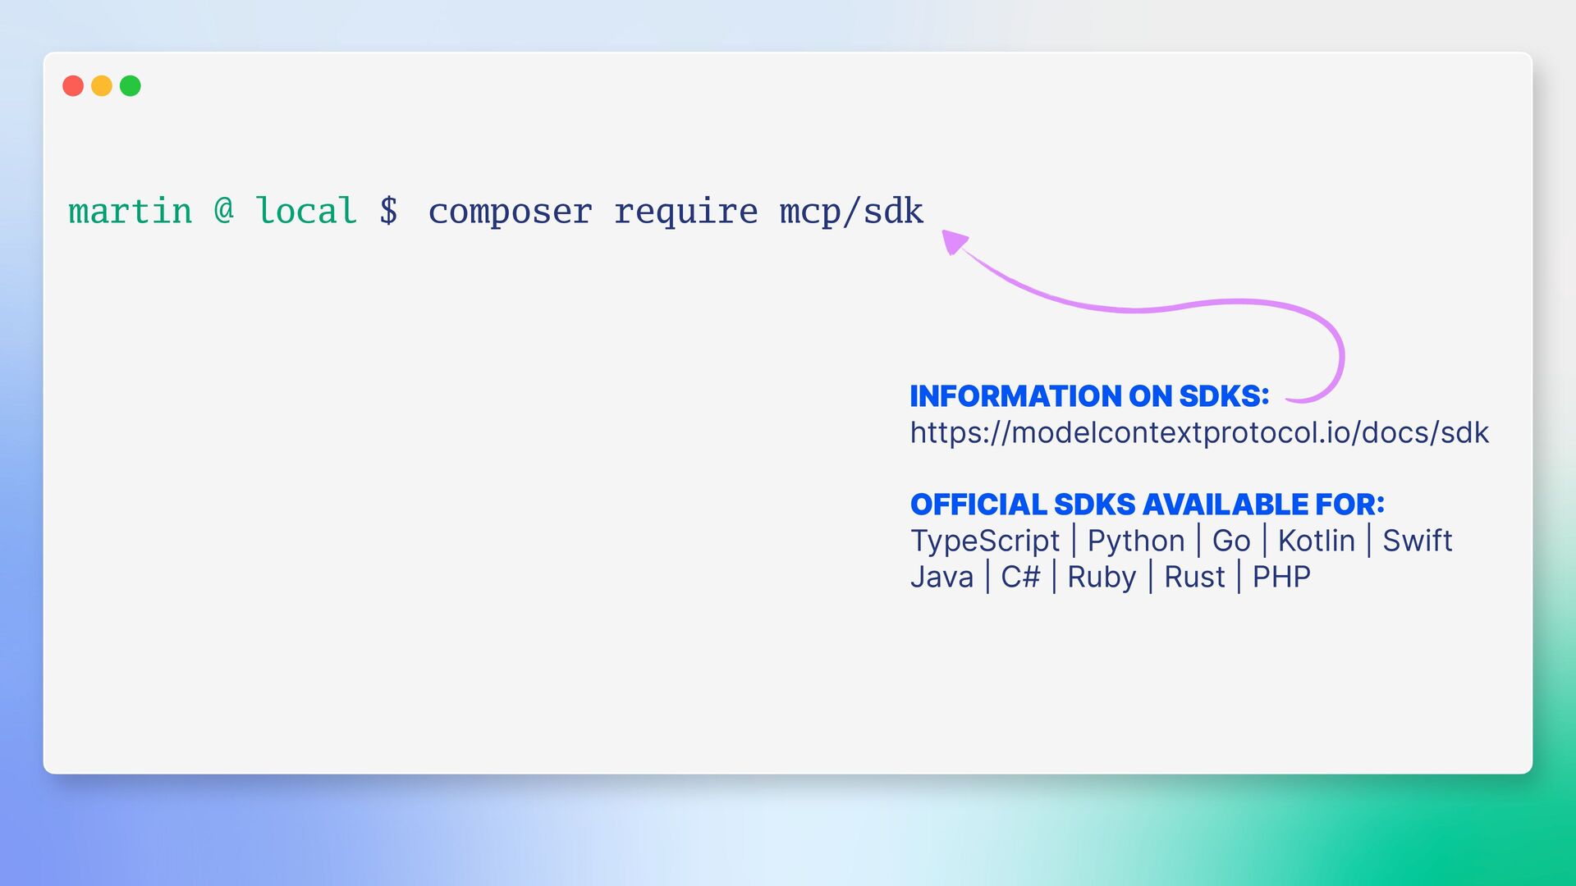The width and height of the screenshot is (1576, 886).
Task: Click the "composer" word in command
Action: (x=510, y=212)
